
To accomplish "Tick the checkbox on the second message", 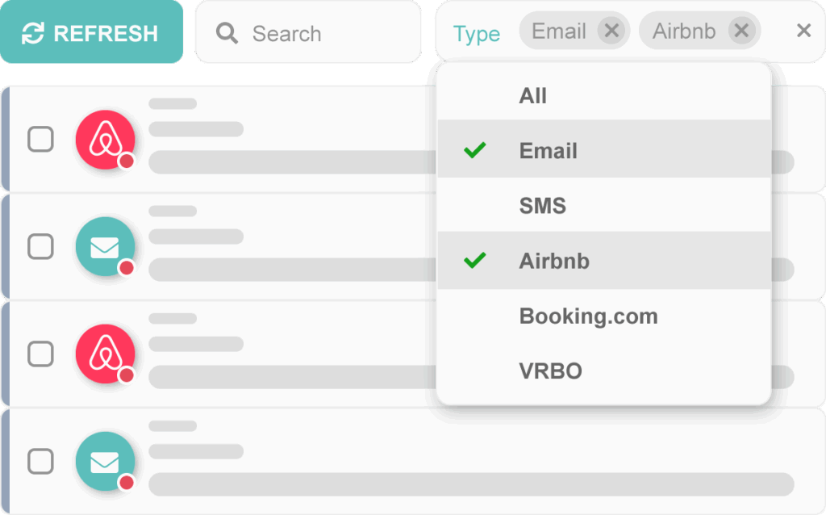I will 40,247.
